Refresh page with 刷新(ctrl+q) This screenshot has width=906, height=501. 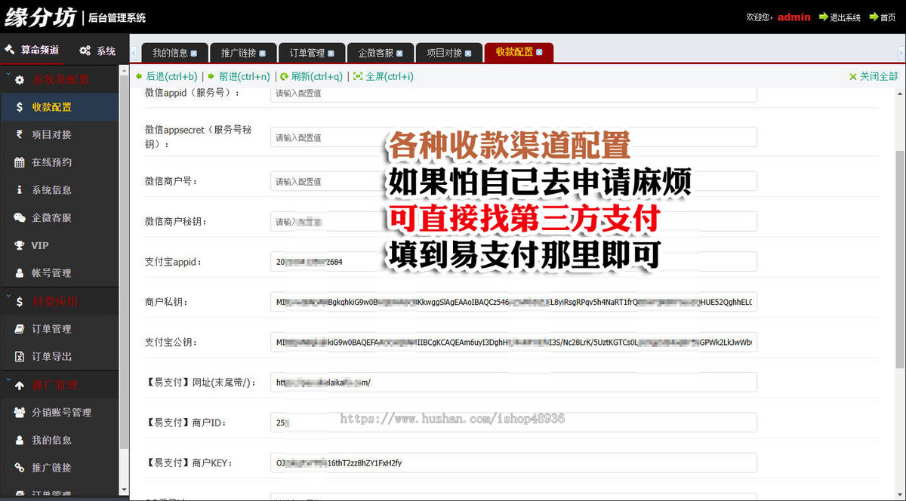click(312, 76)
